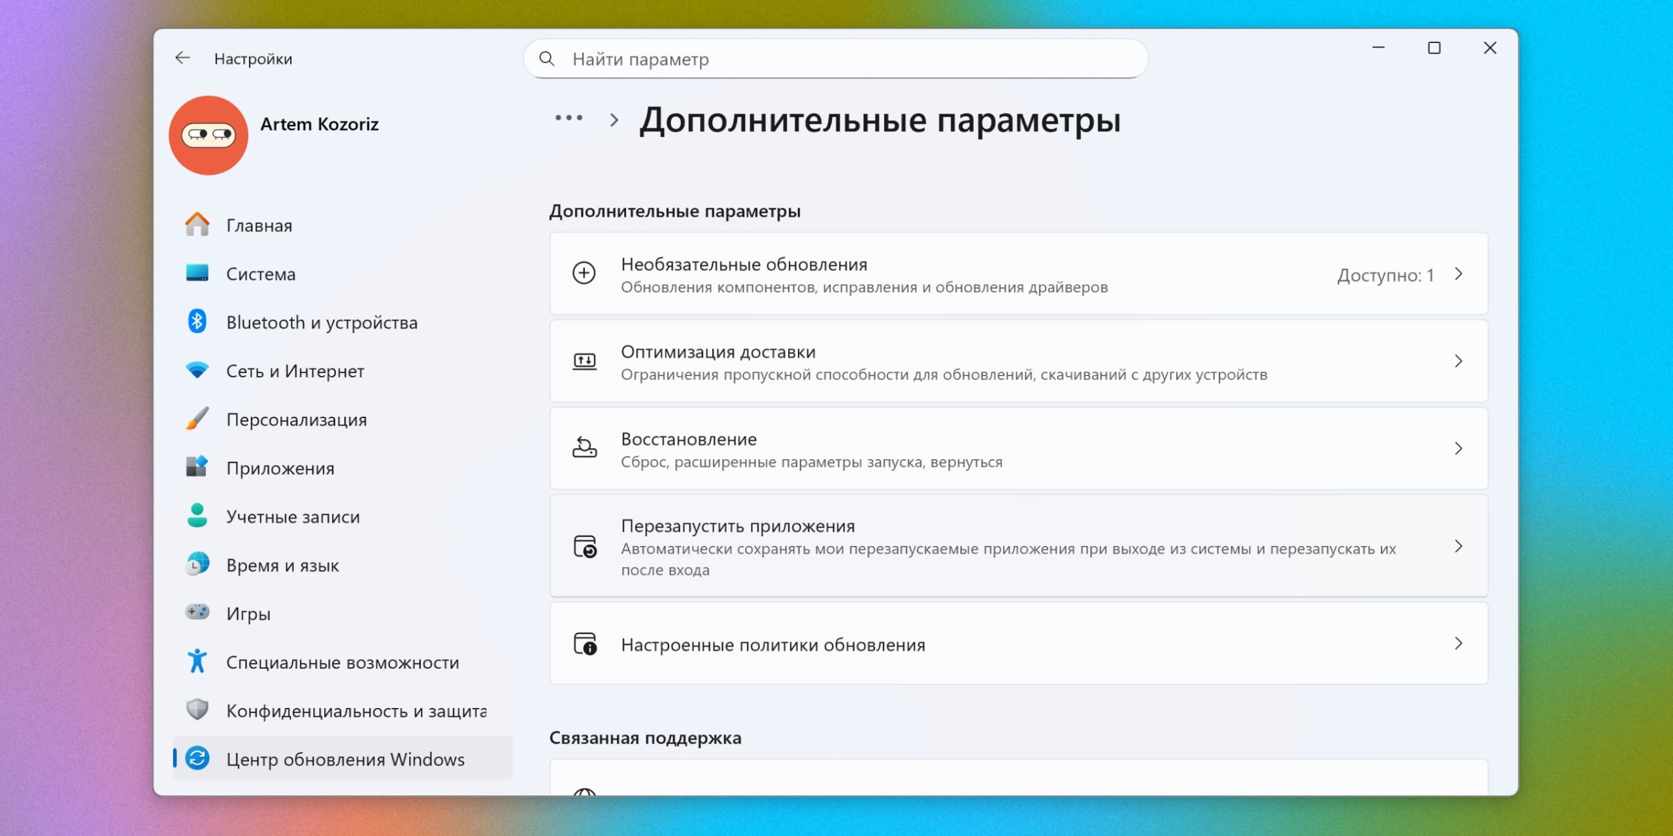Open the Artem Kozoriz profile avatar

[208, 135]
